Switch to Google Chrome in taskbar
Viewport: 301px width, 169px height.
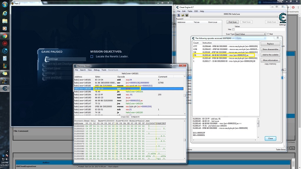coord(5,36)
